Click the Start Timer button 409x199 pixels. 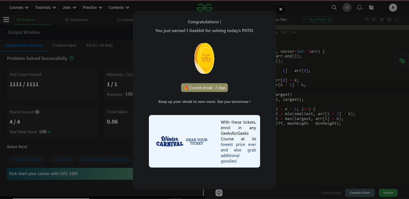tap(317, 19)
